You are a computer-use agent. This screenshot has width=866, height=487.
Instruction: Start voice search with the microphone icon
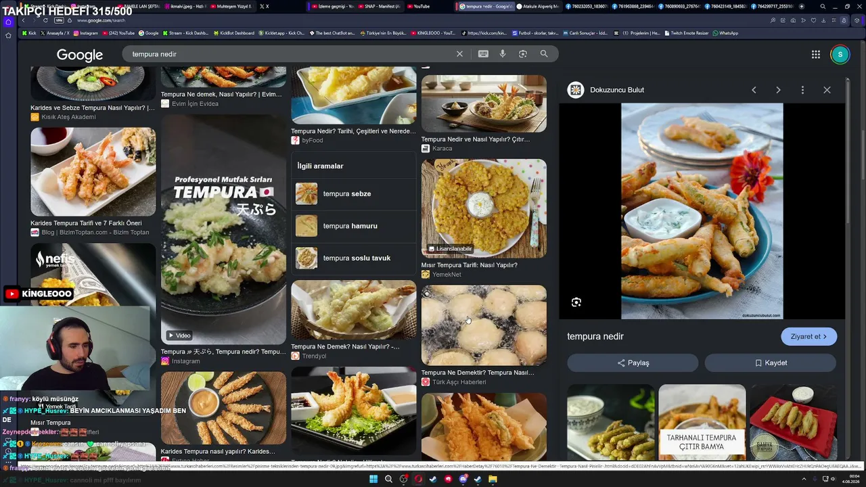click(x=503, y=54)
